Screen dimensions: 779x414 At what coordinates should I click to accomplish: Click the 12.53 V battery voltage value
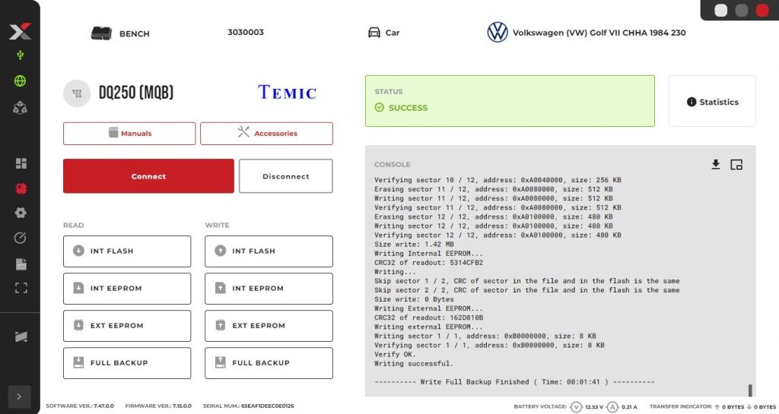coord(594,407)
